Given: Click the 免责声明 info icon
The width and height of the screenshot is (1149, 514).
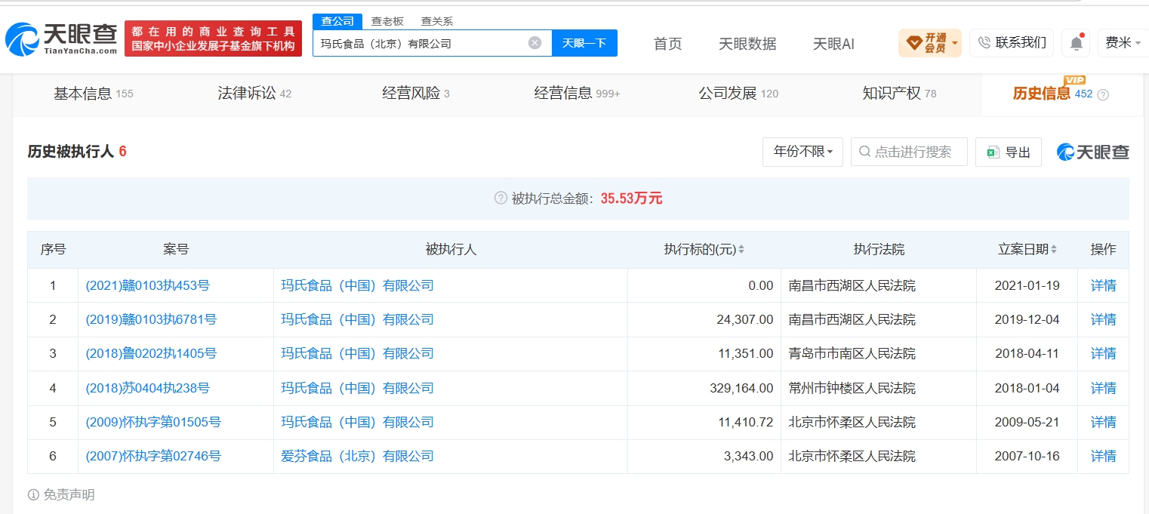Looking at the screenshot, I should click(33, 495).
